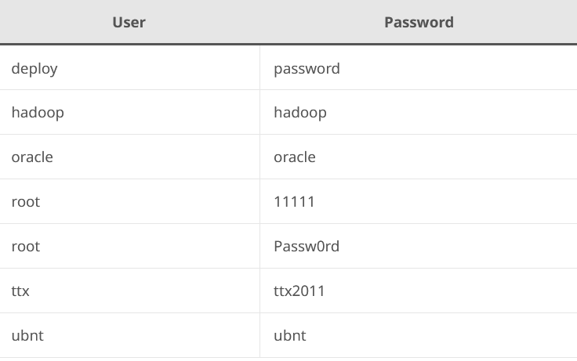
Task: Click the ttx2011 password cell
Action: (418, 291)
